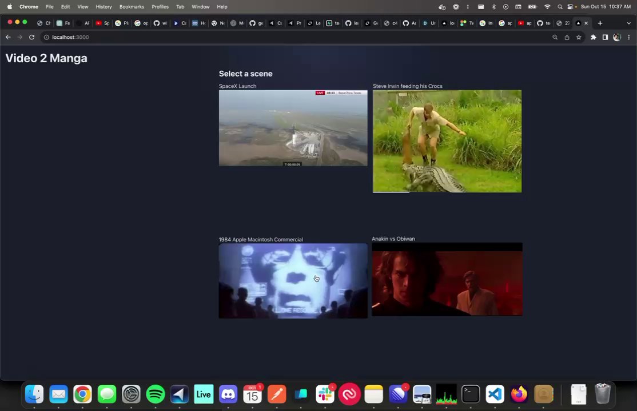The width and height of the screenshot is (637, 411).
Task: Select 1984 Apple Macintosh Commercial thumbnail
Action: pyautogui.click(x=293, y=281)
